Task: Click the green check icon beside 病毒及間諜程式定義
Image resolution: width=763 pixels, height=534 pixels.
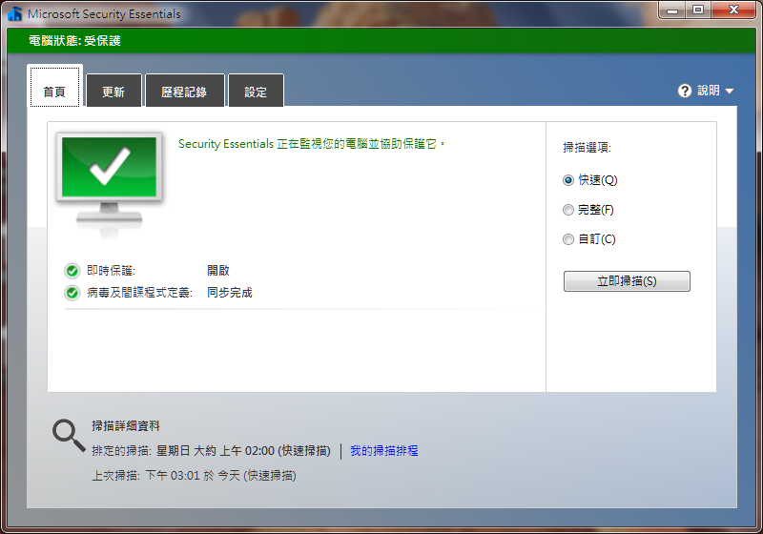Action: point(72,293)
